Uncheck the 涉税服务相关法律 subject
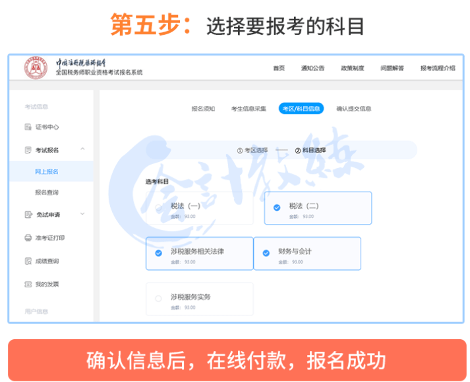The width and height of the screenshot is (470, 382). coord(158,253)
